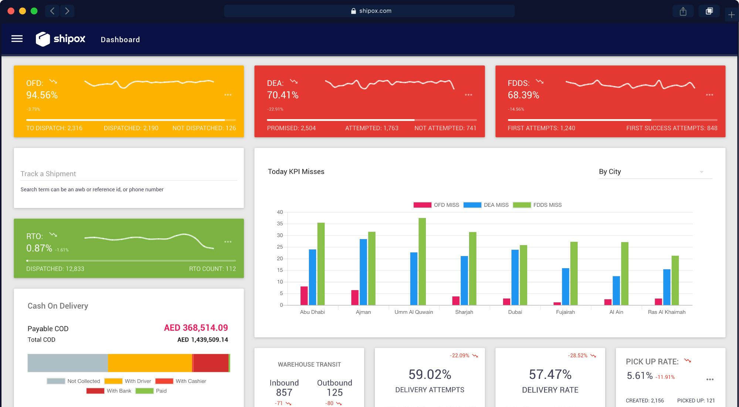The width and height of the screenshot is (739, 407).
Task: Click the Dashboard header title
Action: 120,40
